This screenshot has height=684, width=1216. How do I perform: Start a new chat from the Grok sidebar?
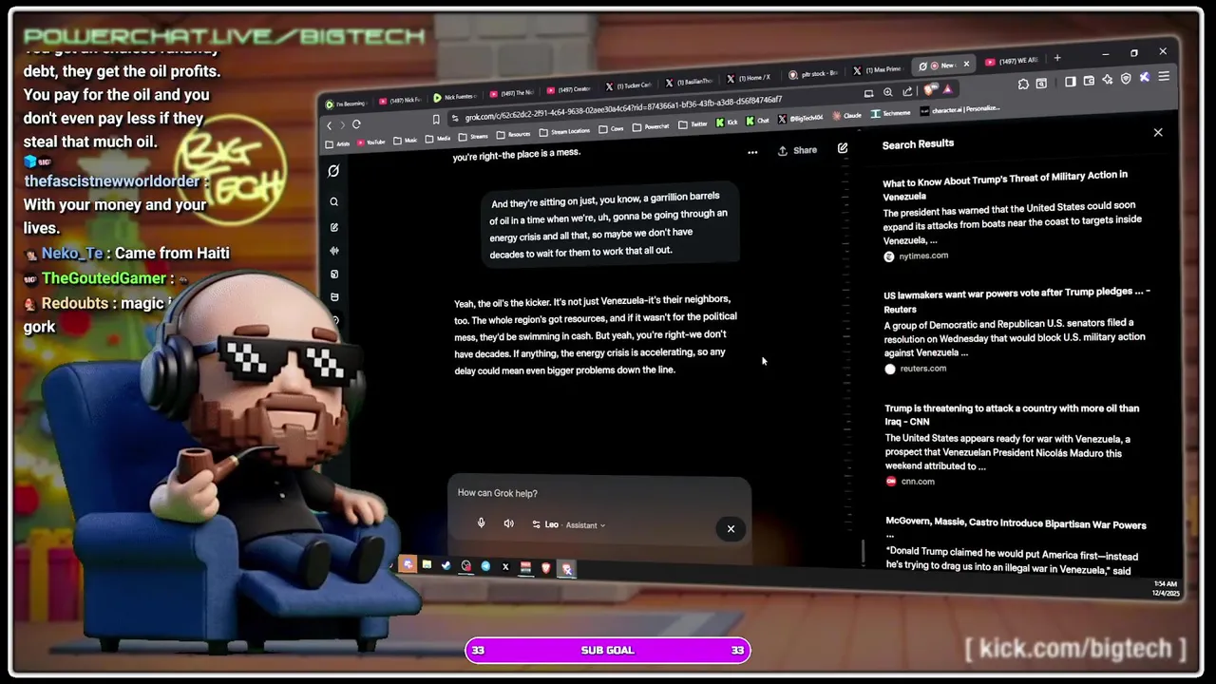coord(333,227)
